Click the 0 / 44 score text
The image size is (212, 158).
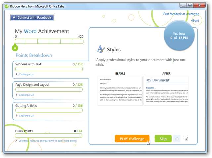[78, 131]
